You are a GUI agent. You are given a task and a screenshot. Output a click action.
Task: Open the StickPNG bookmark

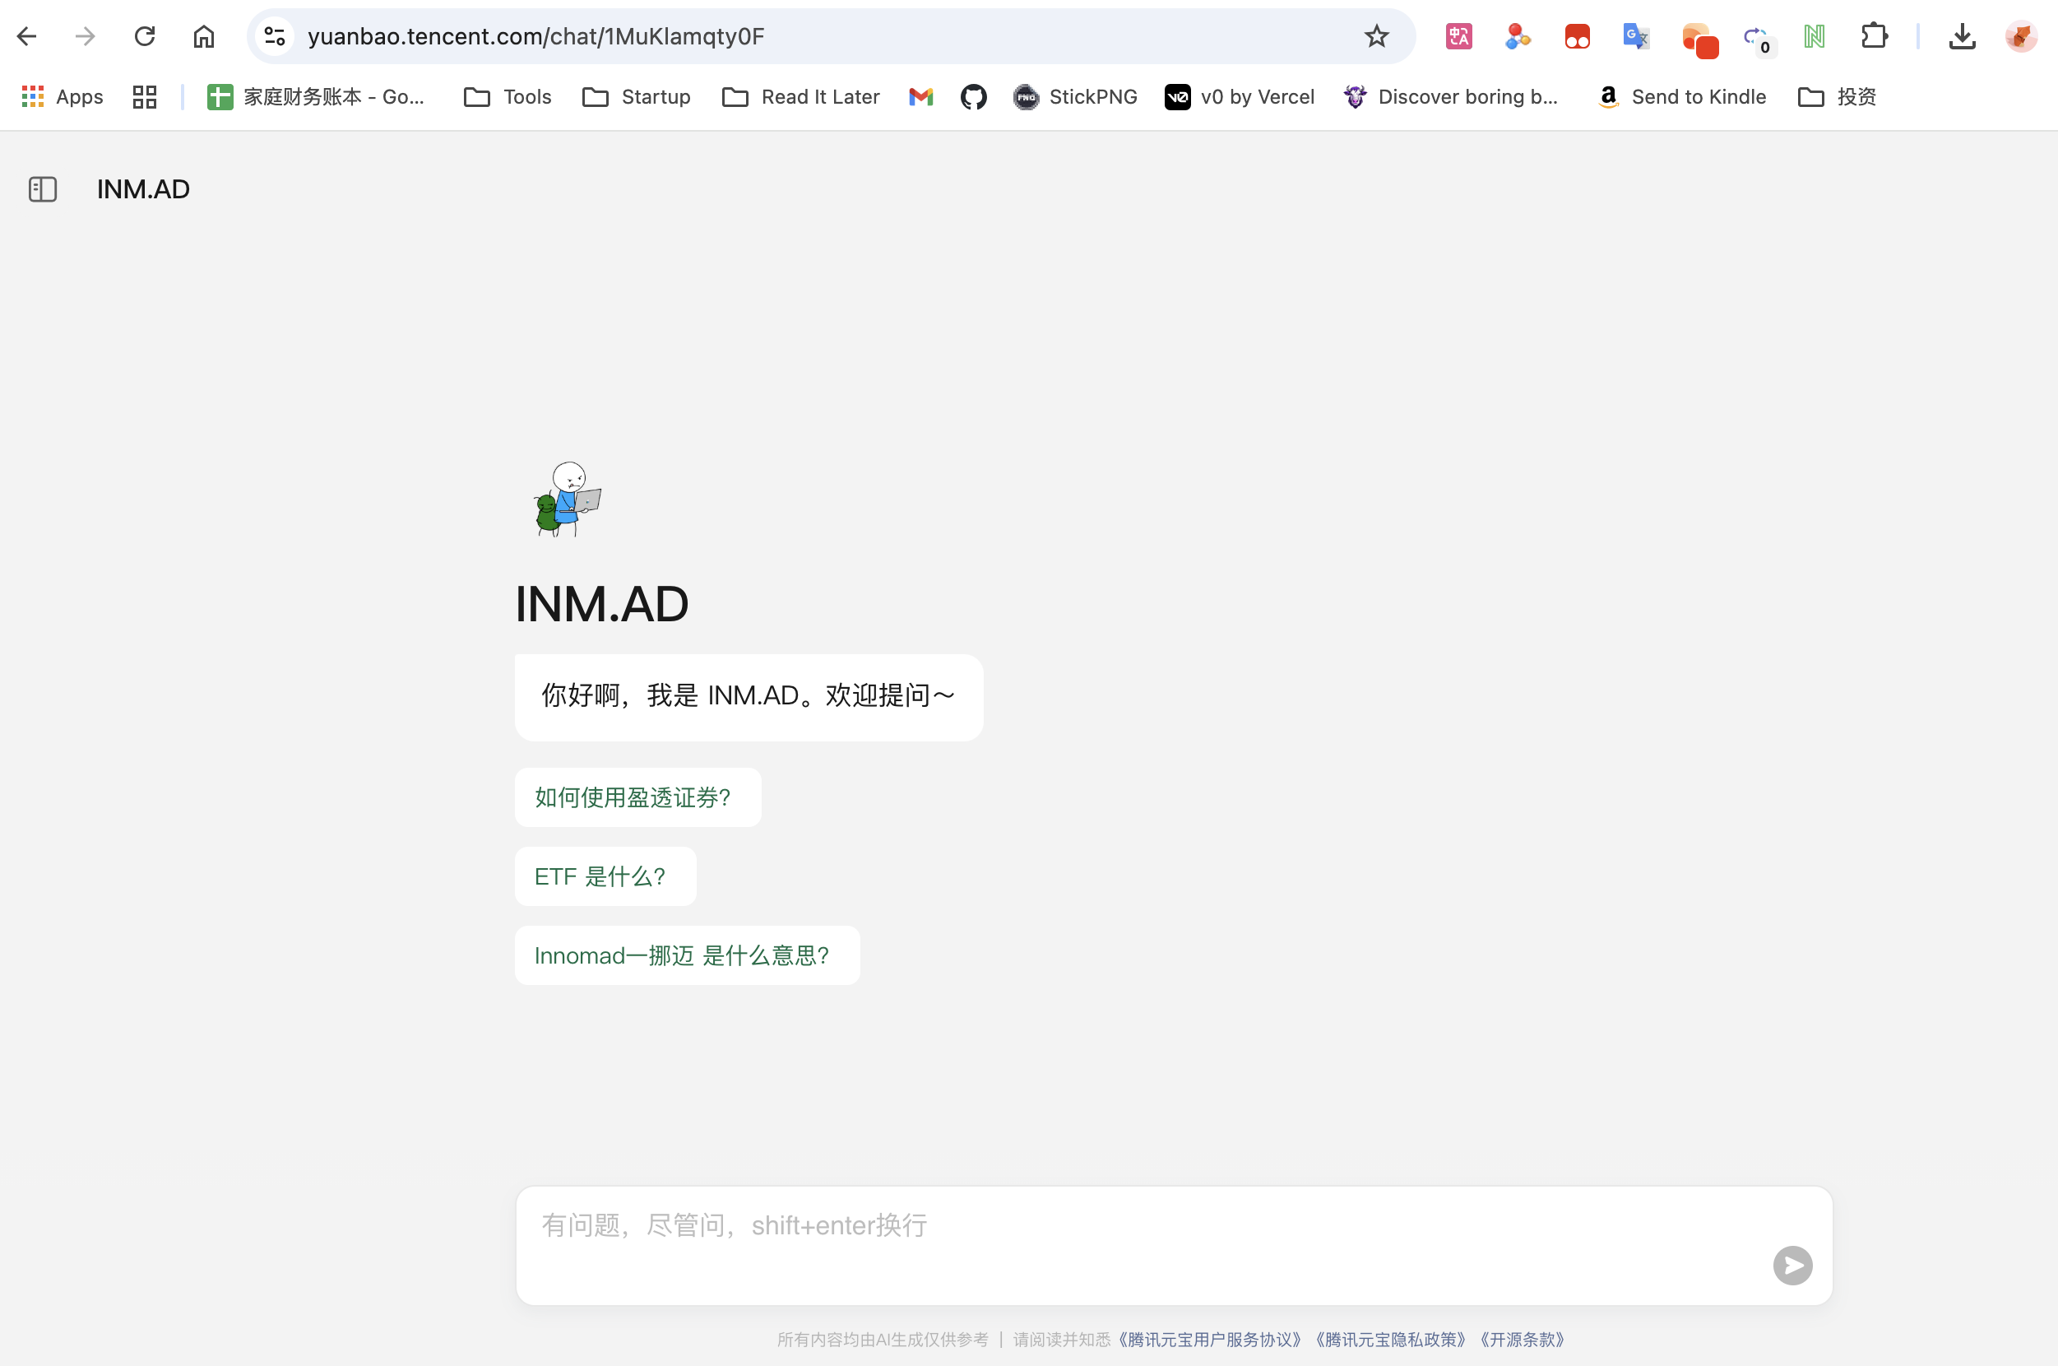click(x=1076, y=97)
